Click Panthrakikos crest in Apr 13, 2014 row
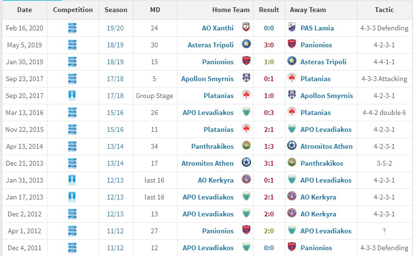This screenshot has height=256, width=413. (x=246, y=145)
